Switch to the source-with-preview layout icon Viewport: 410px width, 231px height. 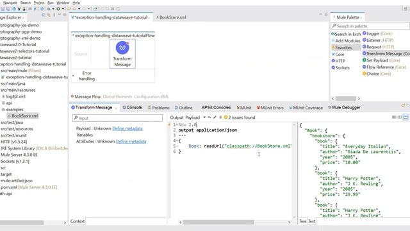click(394, 117)
